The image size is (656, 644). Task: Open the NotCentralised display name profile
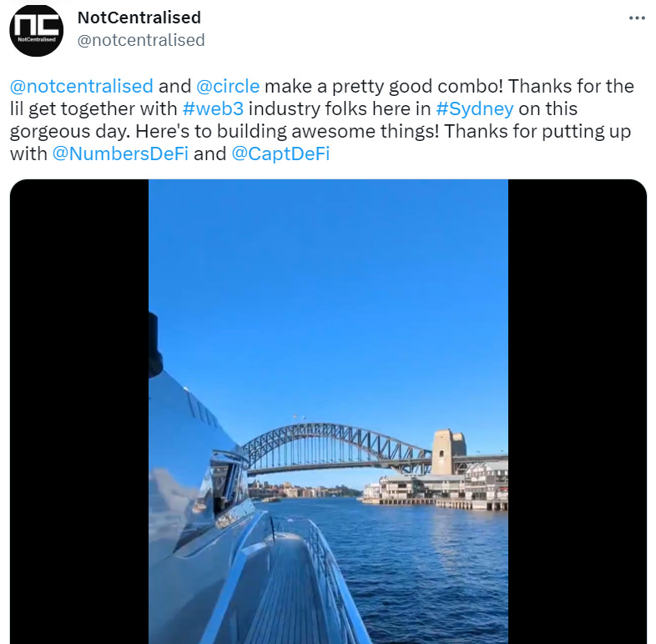click(x=139, y=18)
